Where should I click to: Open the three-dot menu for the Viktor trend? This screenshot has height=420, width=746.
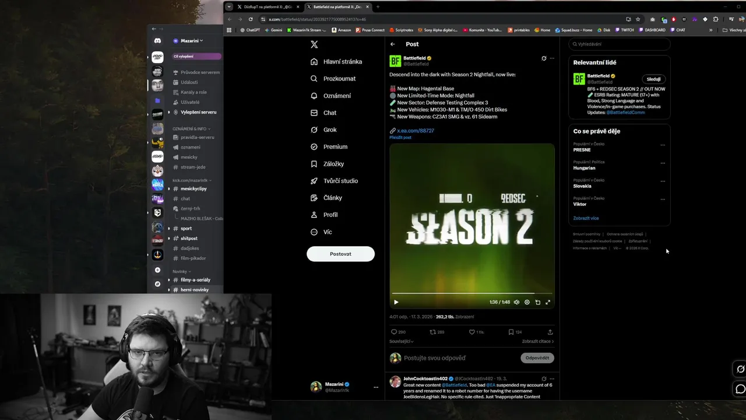coord(663,199)
